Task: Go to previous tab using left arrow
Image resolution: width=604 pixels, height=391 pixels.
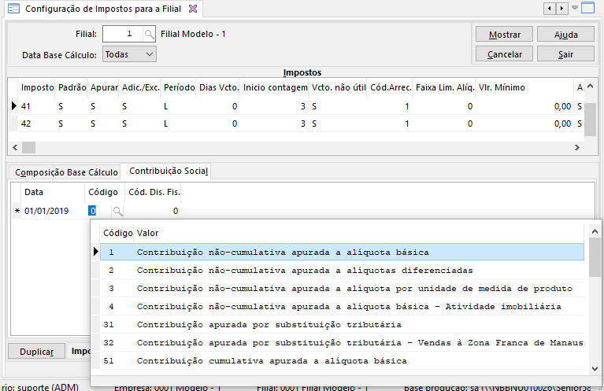Action: pyautogui.click(x=550, y=8)
